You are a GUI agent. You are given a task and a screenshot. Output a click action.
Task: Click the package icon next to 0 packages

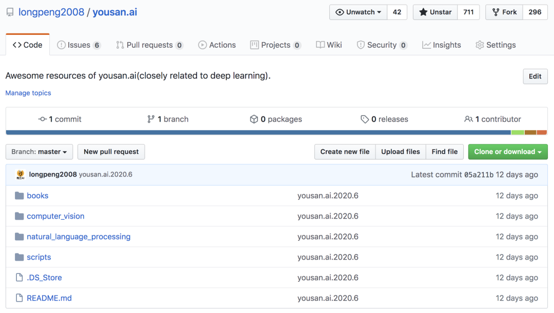coord(254,120)
